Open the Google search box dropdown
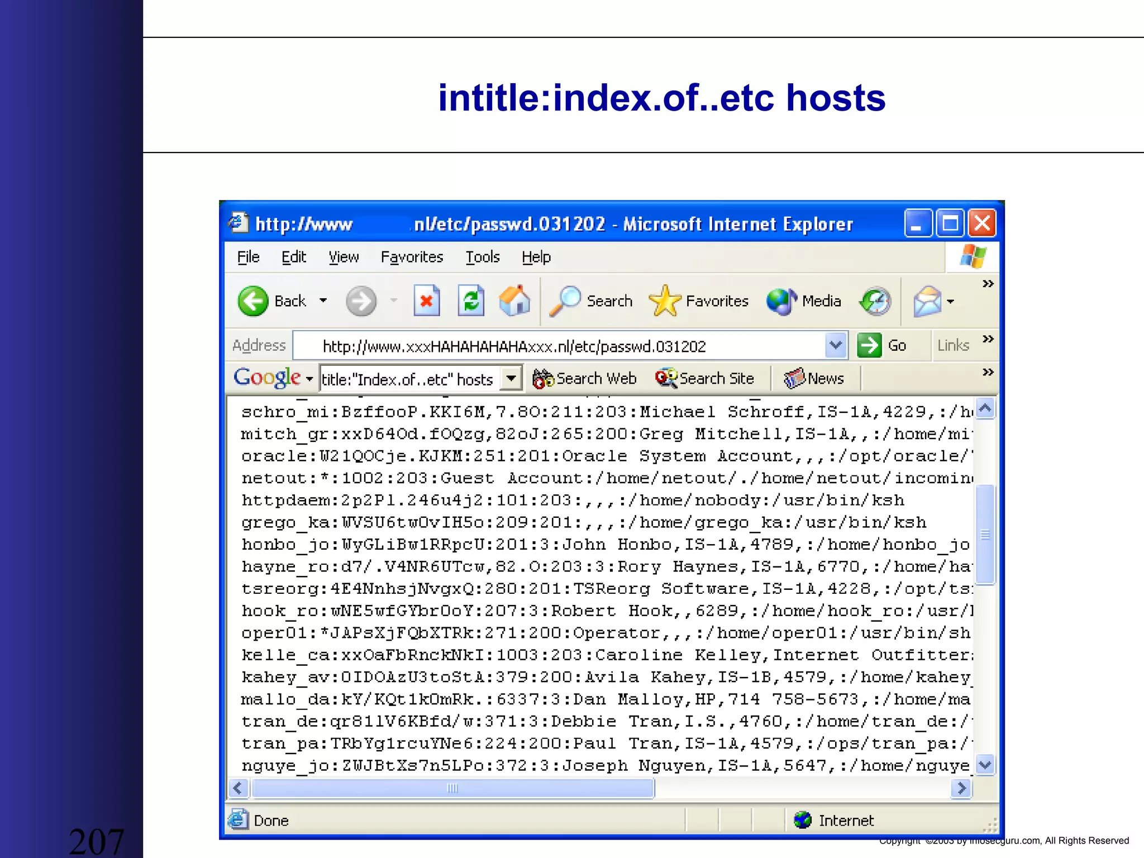 pos(511,378)
